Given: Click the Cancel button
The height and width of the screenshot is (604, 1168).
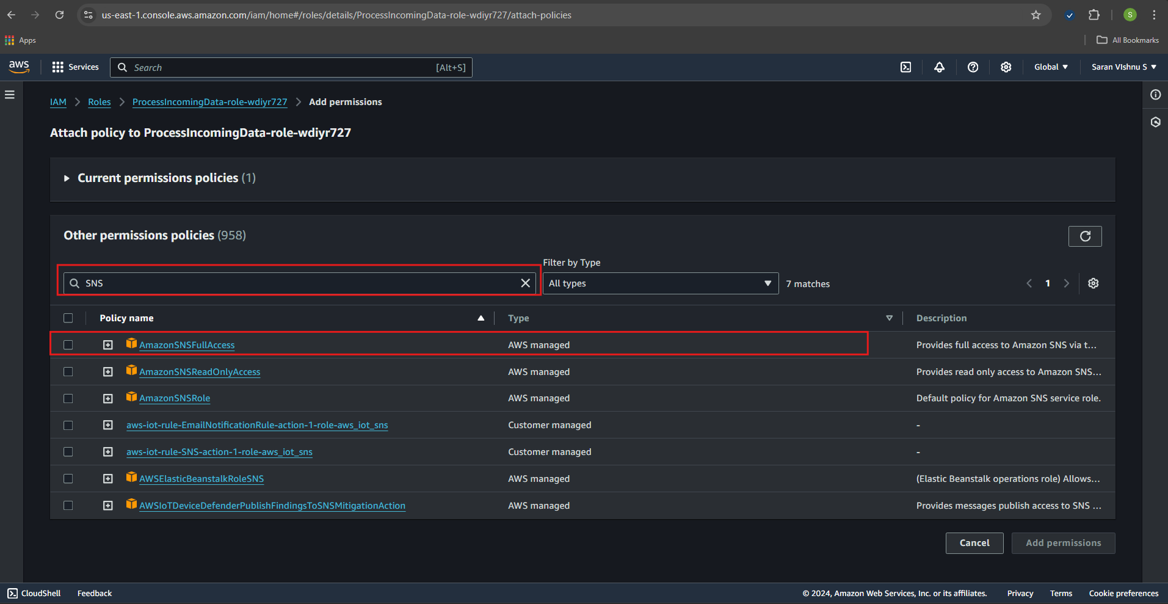Looking at the screenshot, I should 974,543.
